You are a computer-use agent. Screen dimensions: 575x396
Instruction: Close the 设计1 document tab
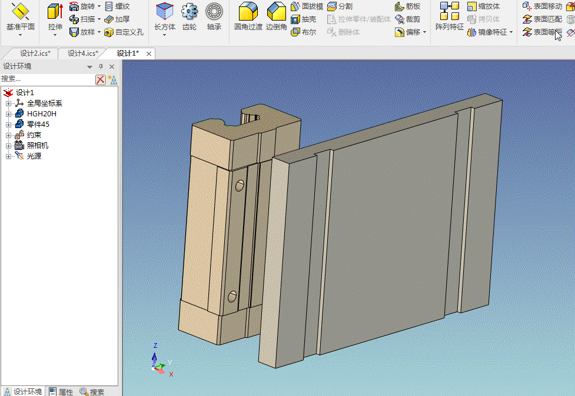149,54
